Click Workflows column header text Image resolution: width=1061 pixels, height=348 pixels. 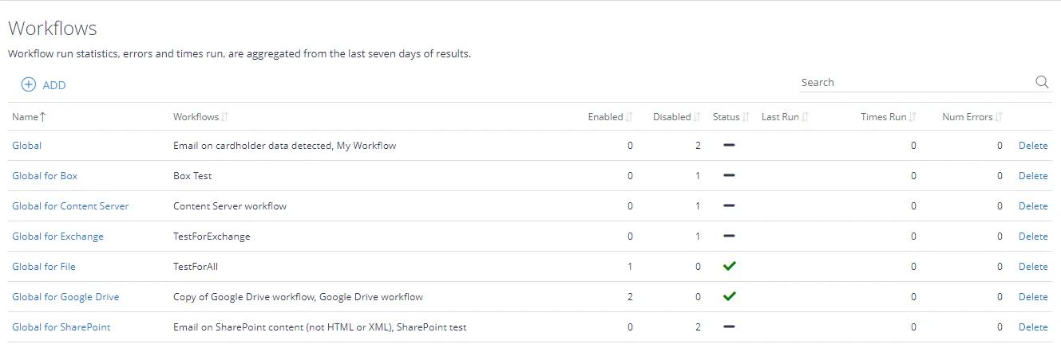tap(196, 117)
